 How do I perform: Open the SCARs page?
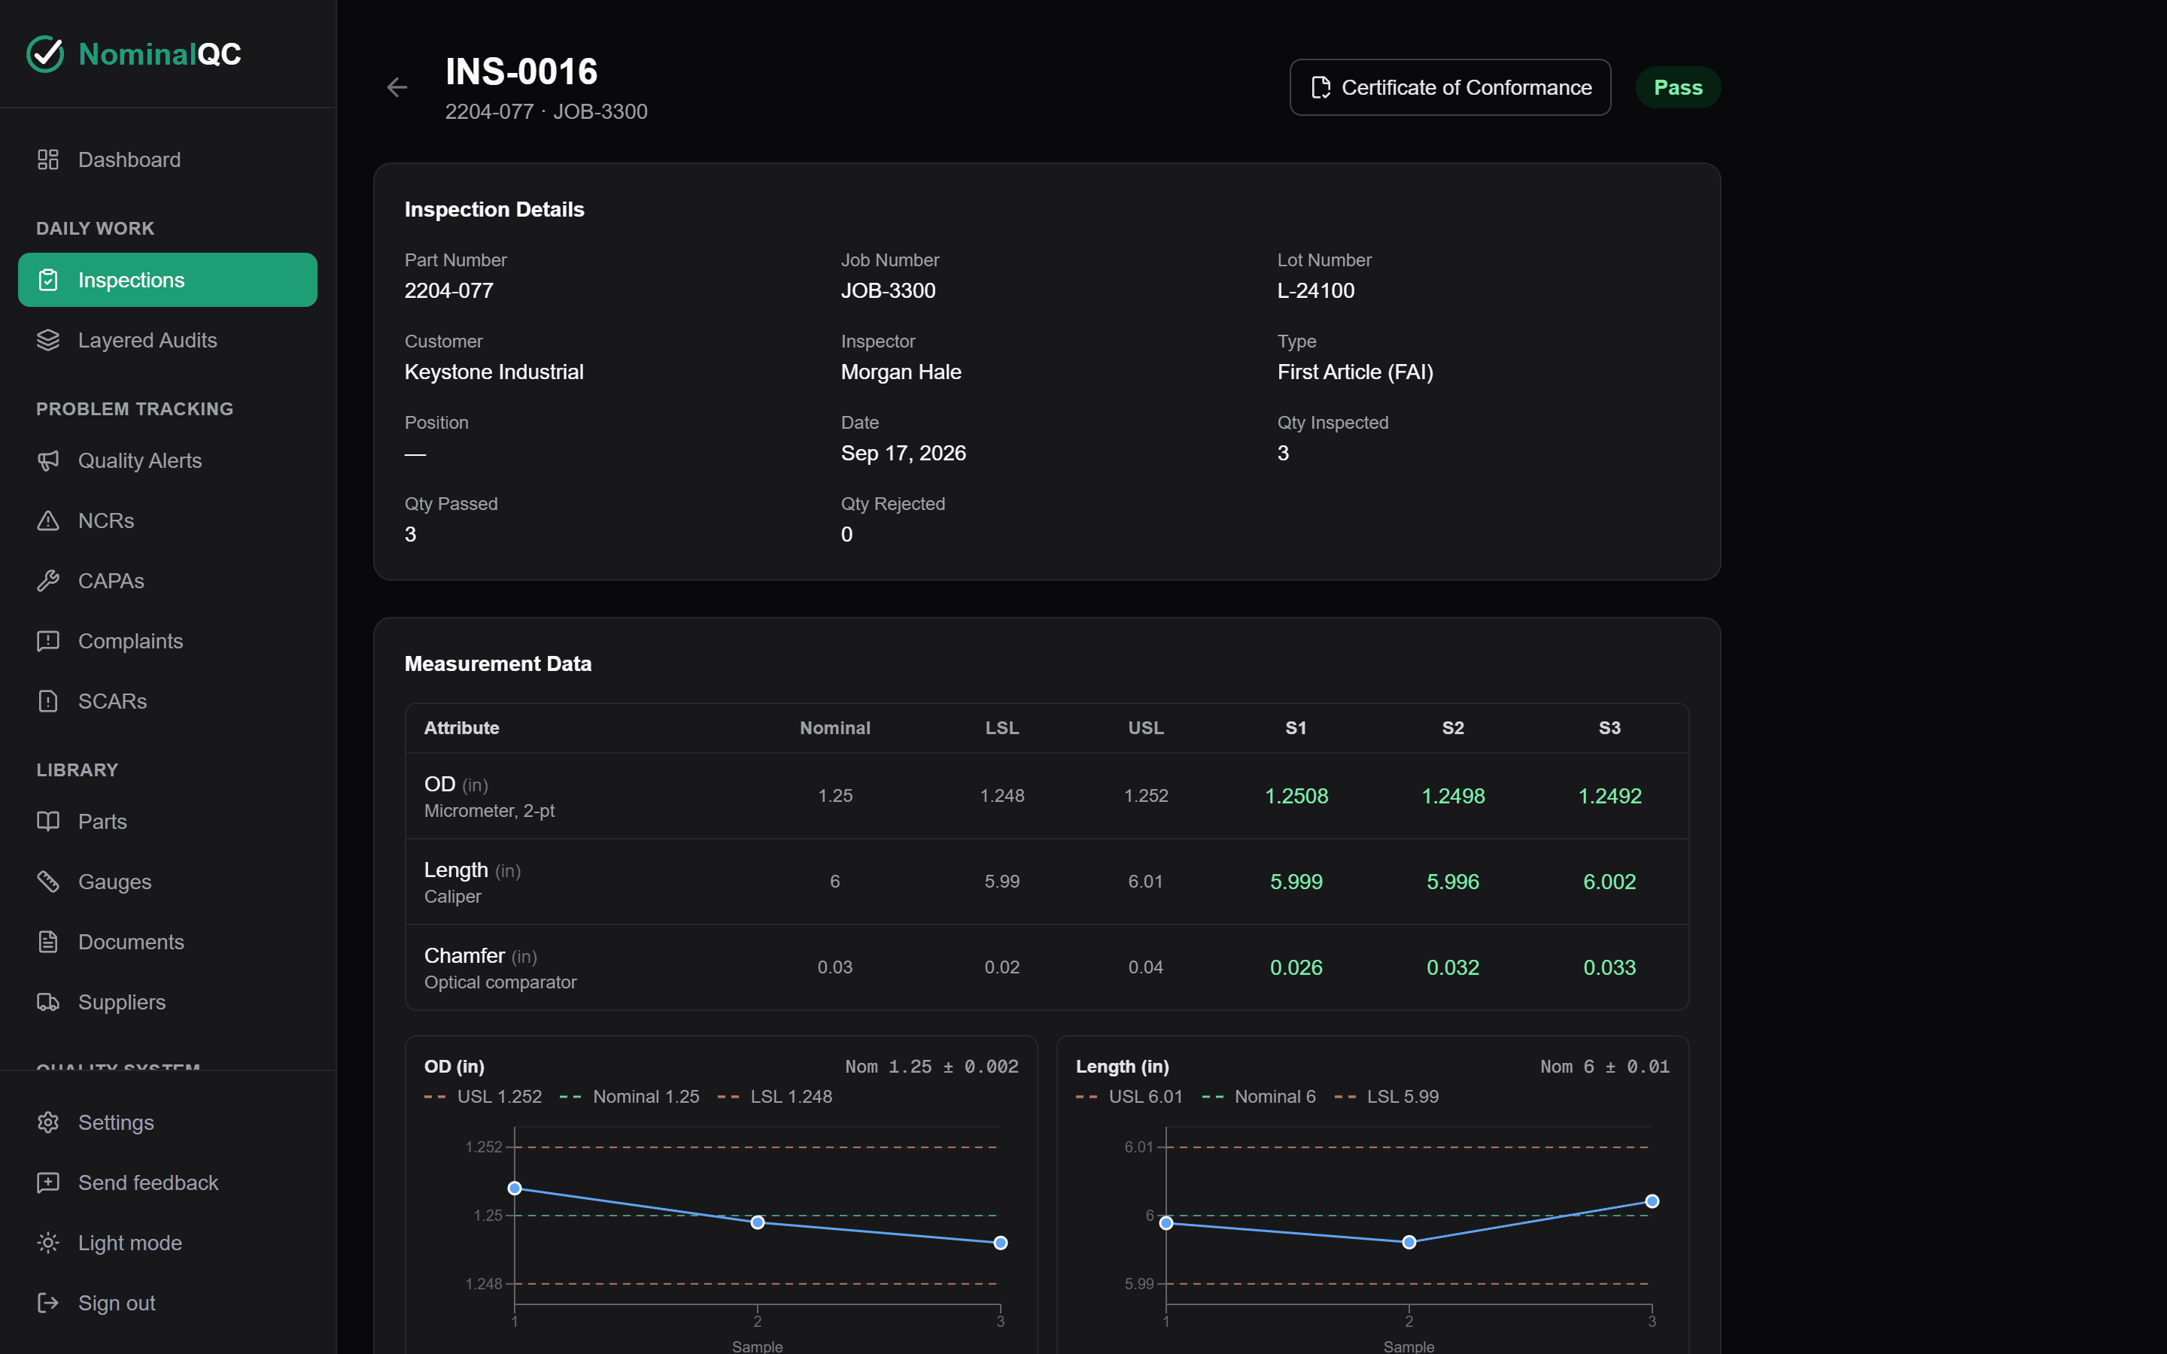coord(168,701)
